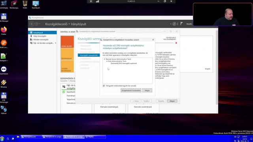Select Helyi kiszolgáló in the sidebar

tap(42, 36)
